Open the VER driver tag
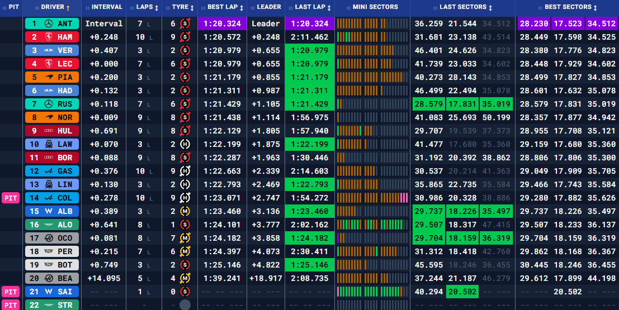Viewport: 619px width, 310px height. coord(52,50)
